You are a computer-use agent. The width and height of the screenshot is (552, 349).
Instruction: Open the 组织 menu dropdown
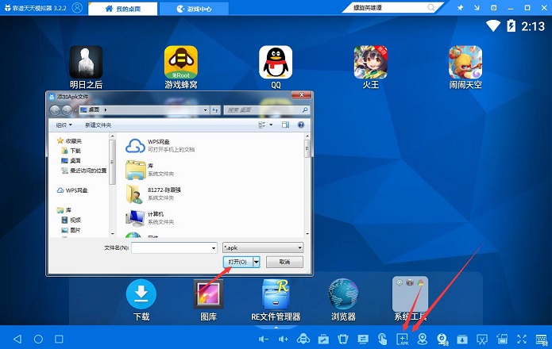coord(64,125)
